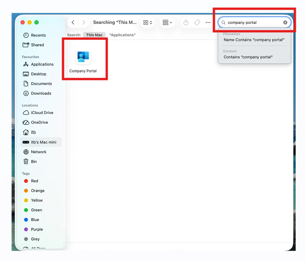This screenshot has width=305, height=262.
Task: Click the house icon beside itb
Action: [x=26, y=132]
